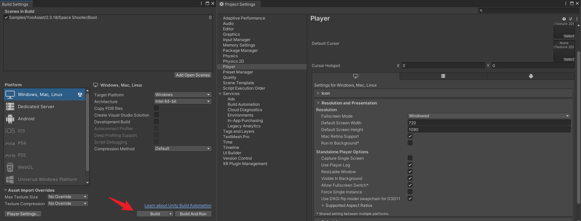Toggle Allow Fullscreen Switch checkbox
The image size is (581, 221).
point(410,185)
